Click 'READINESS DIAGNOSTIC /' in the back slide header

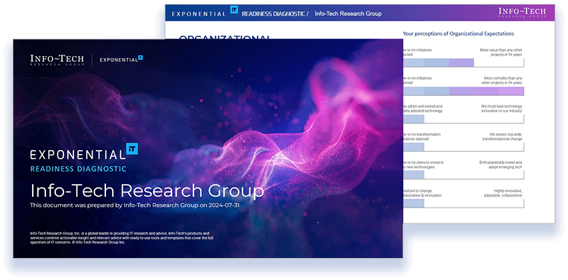tap(275, 14)
